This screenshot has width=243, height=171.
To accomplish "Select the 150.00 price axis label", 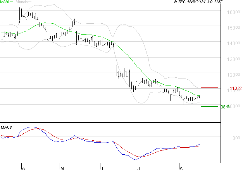I will [x=234, y=28].
